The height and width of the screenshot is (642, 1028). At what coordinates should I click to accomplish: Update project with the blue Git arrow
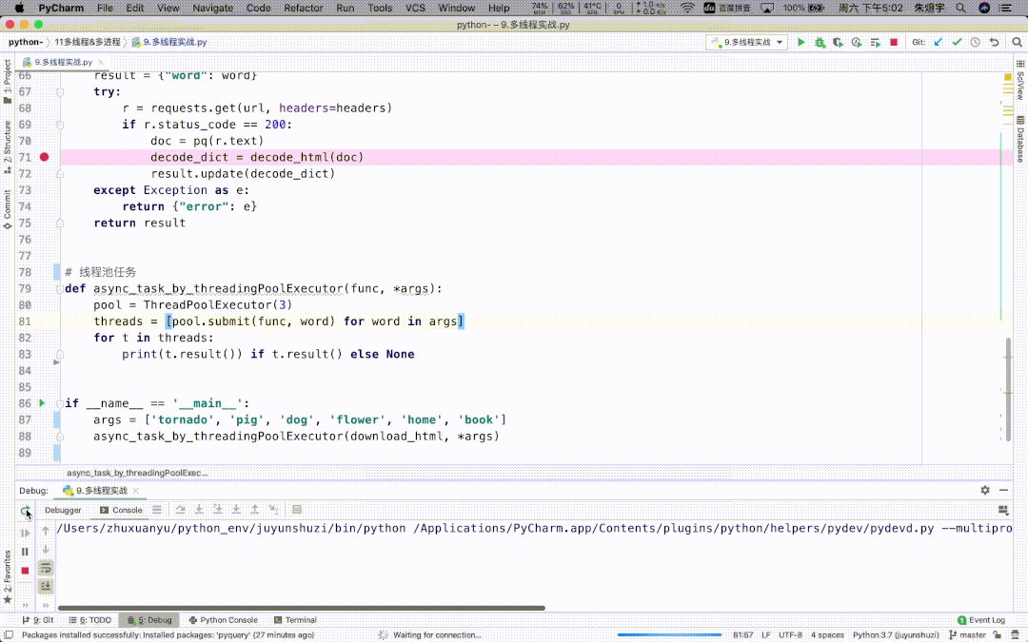point(939,42)
